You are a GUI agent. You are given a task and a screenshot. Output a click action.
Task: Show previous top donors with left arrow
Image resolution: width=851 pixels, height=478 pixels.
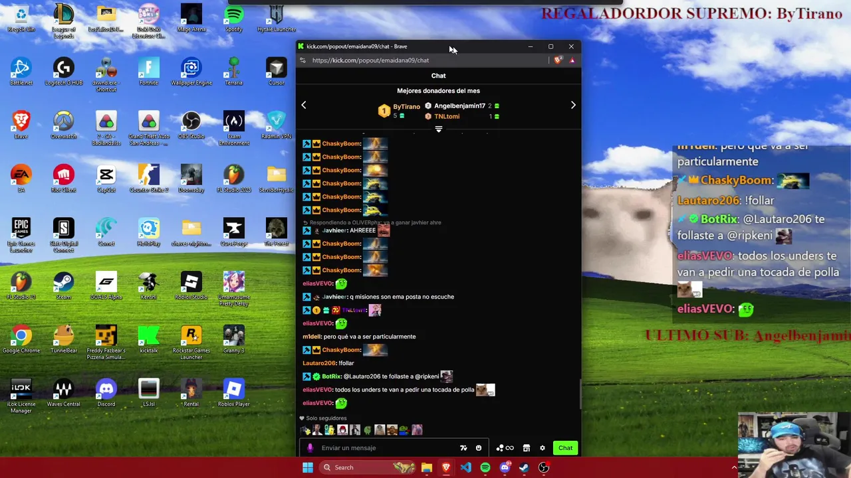(x=304, y=105)
